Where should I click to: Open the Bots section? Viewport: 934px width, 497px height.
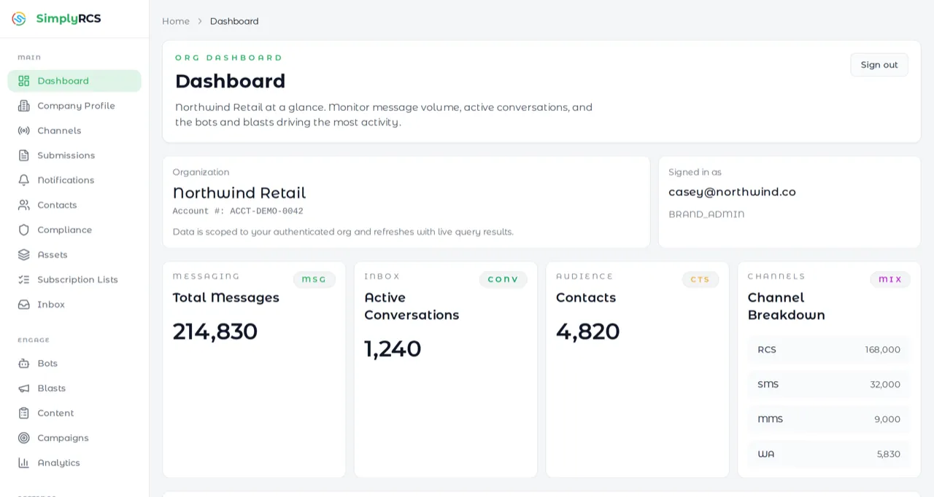pos(74,363)
